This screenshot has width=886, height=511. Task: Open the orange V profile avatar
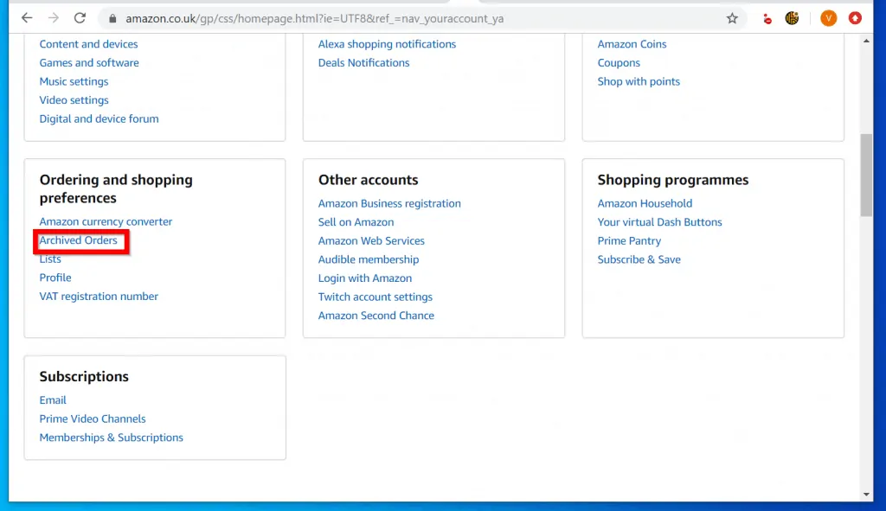828,18
